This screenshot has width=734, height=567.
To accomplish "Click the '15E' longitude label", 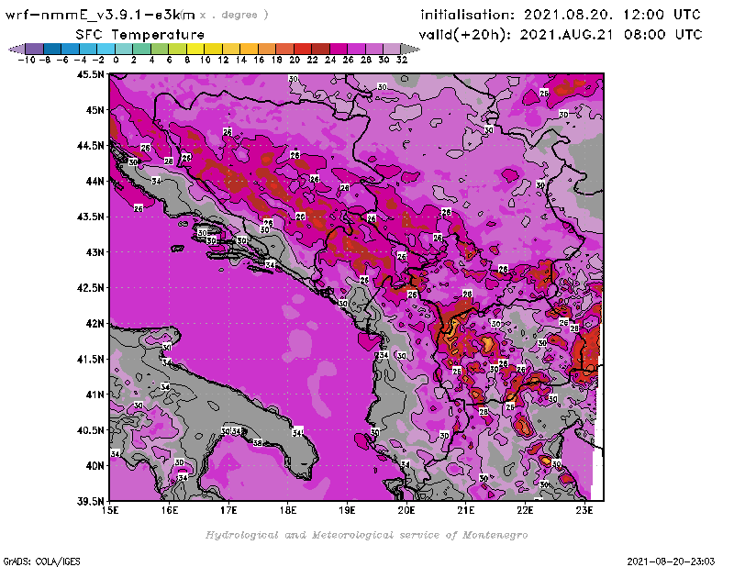I will [x=110, y=510].
